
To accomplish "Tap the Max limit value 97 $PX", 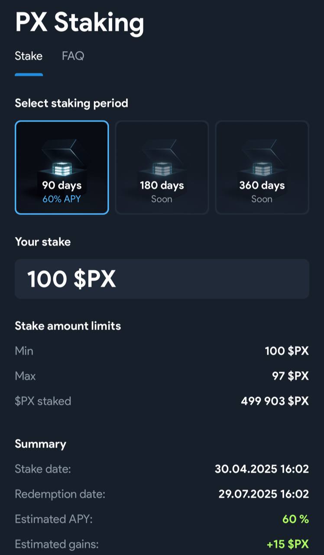I will [x=290, y=376].
